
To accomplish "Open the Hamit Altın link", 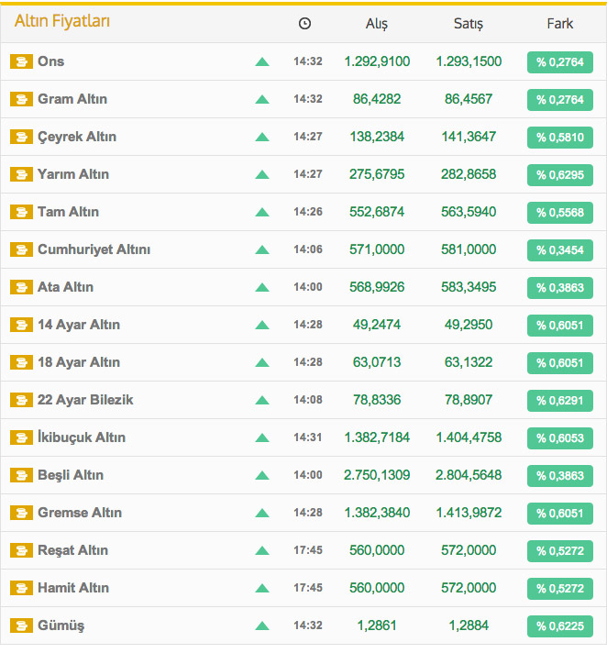I will click(x=73, y=588).
